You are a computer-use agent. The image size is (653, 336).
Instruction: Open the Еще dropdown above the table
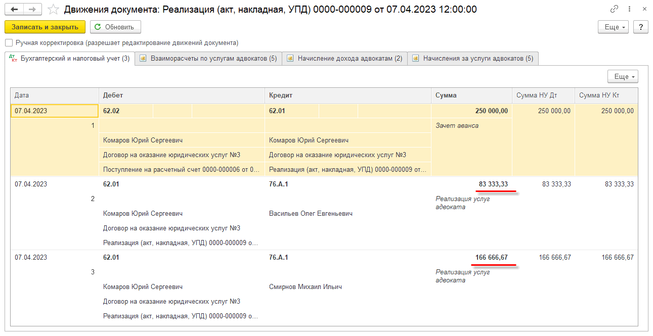coord(623,76)
